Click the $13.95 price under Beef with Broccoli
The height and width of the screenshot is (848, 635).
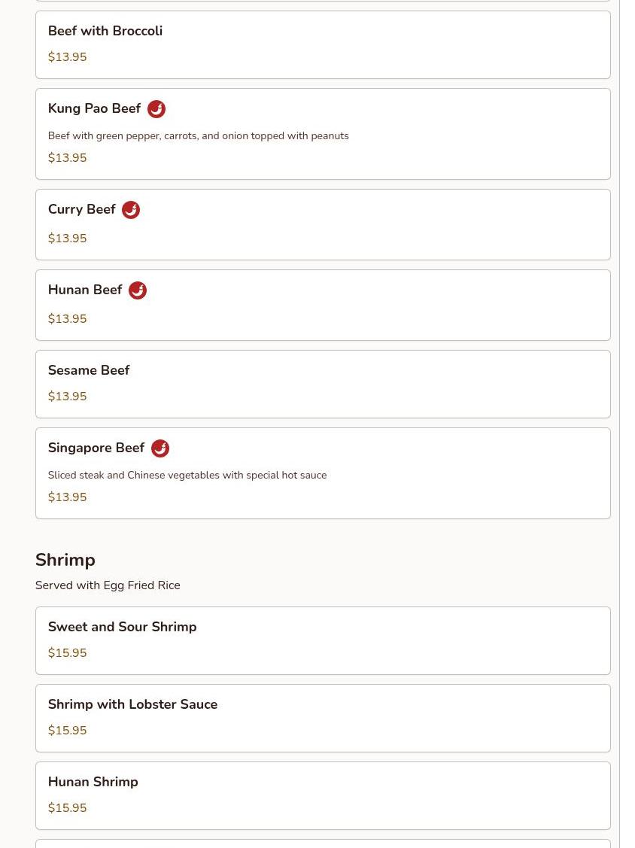click(x=67, y=57)
